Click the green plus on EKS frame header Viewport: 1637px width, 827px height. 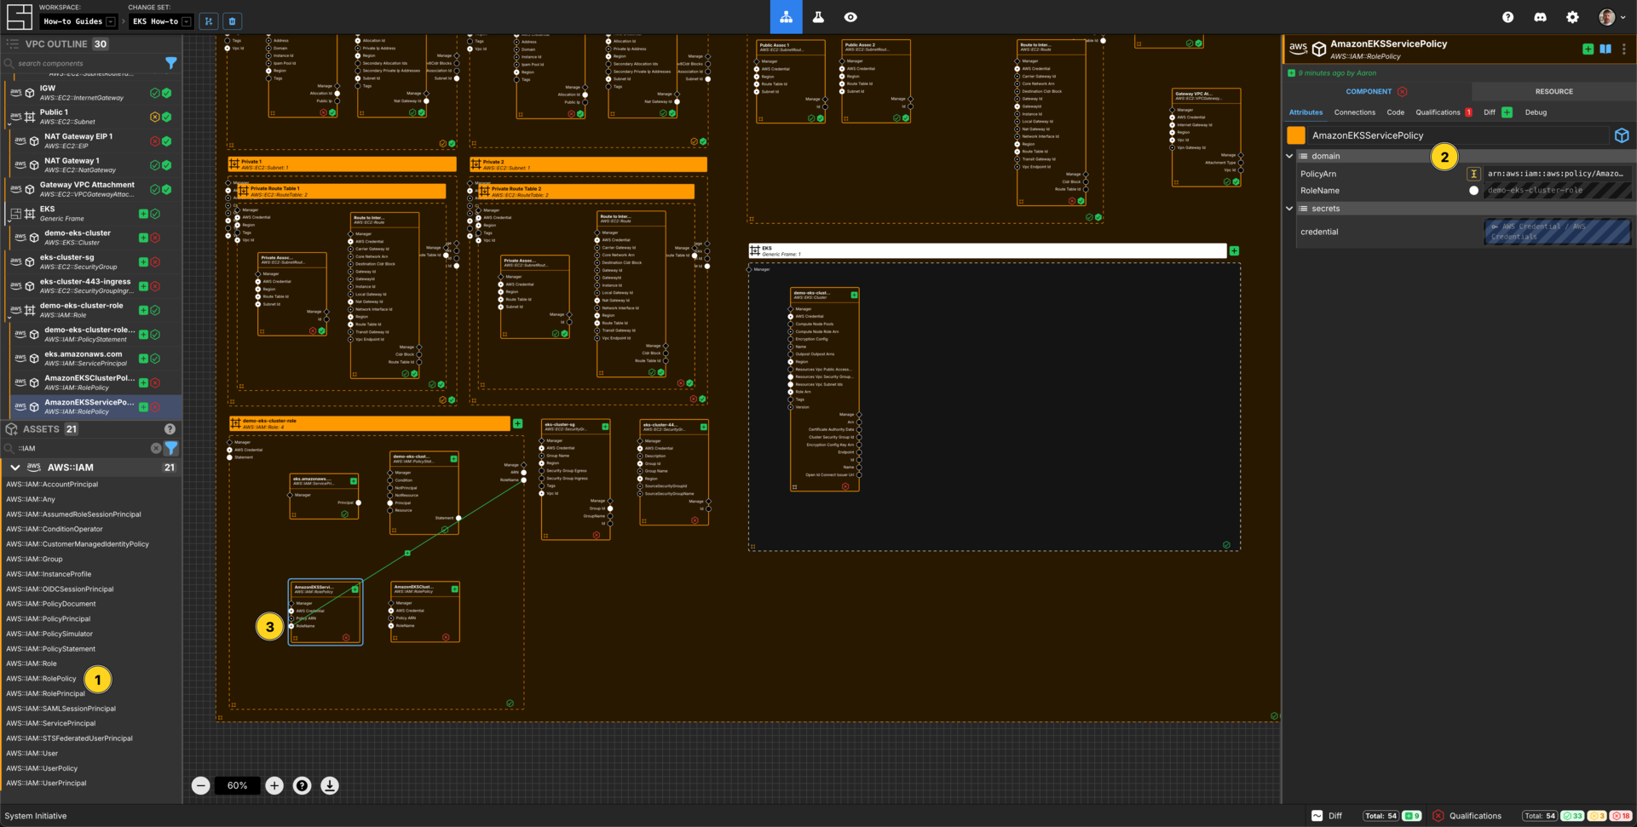coord(1234,251)
